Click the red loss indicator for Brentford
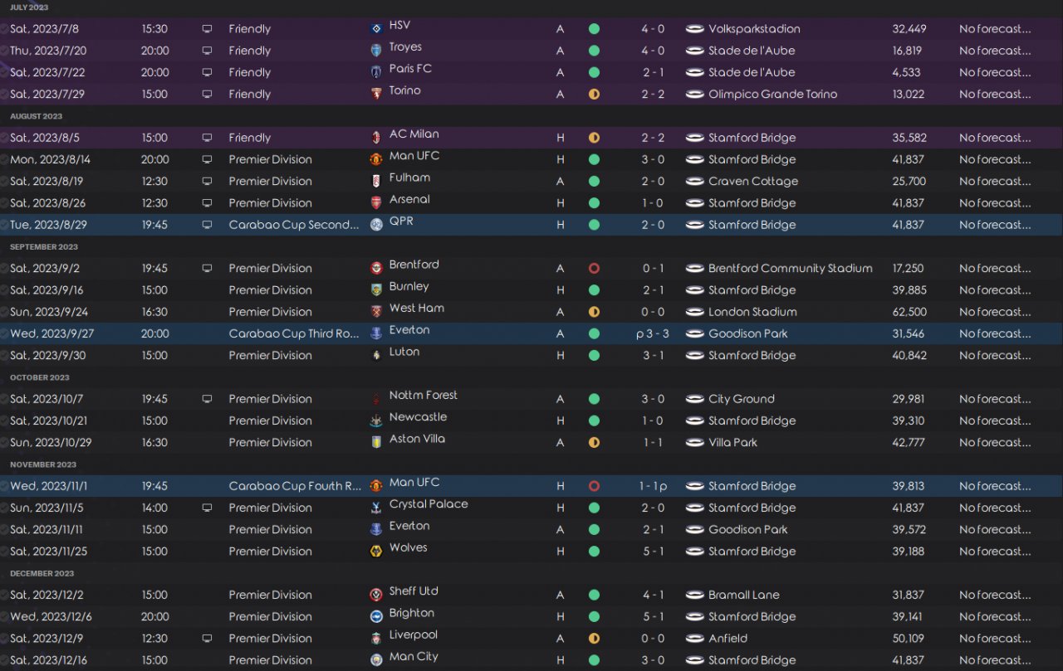 point(594,269)
